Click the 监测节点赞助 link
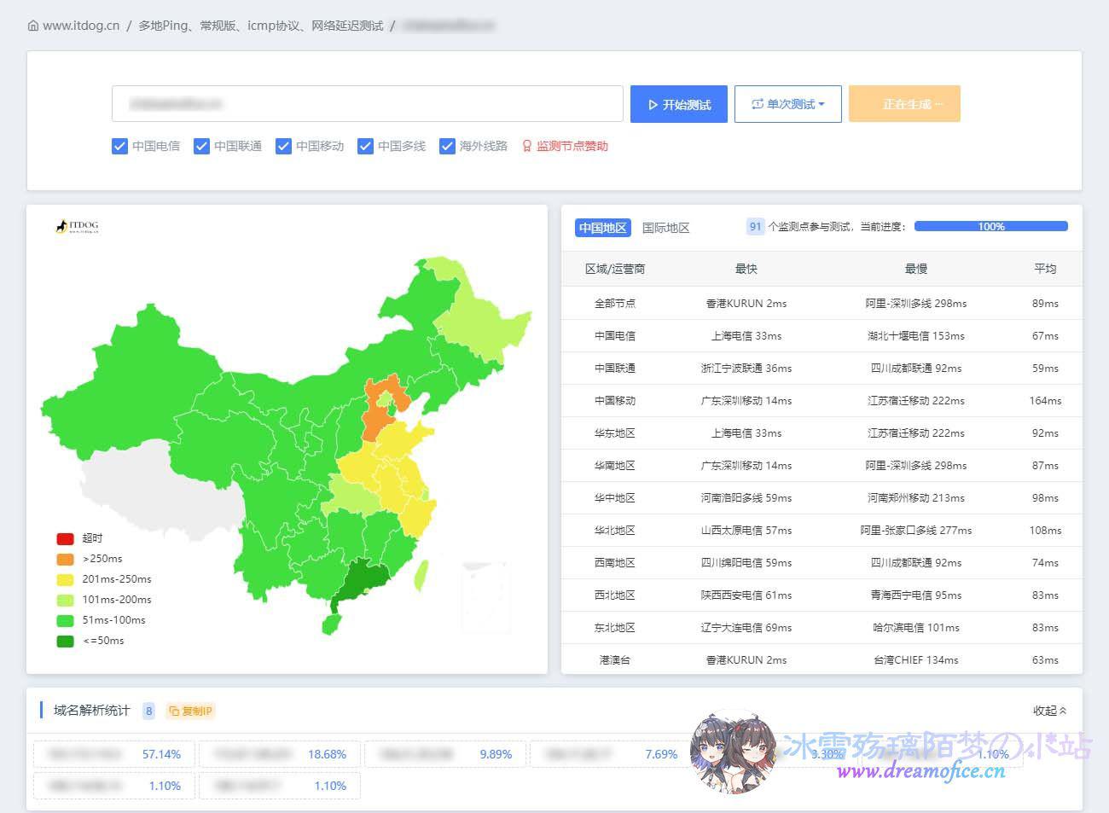The width and height of the screenshot is (1109, 813). click(570, 146)
